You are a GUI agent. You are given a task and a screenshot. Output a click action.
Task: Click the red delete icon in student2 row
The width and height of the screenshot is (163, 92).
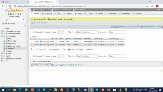[x=48, y=45]
